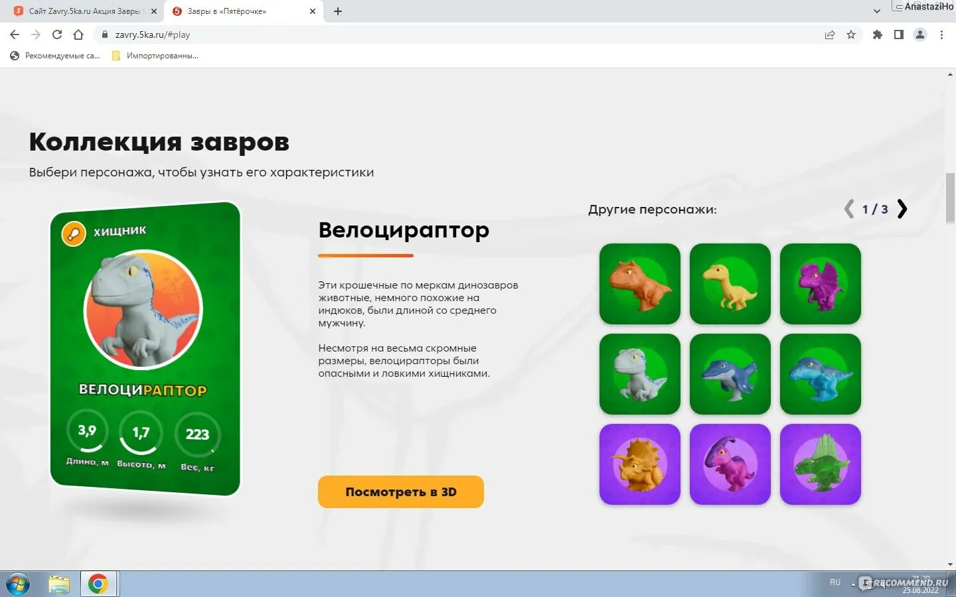Click browser Forward arrow
956x597 pixels.
pyautogui.click(x=36, y=34)
